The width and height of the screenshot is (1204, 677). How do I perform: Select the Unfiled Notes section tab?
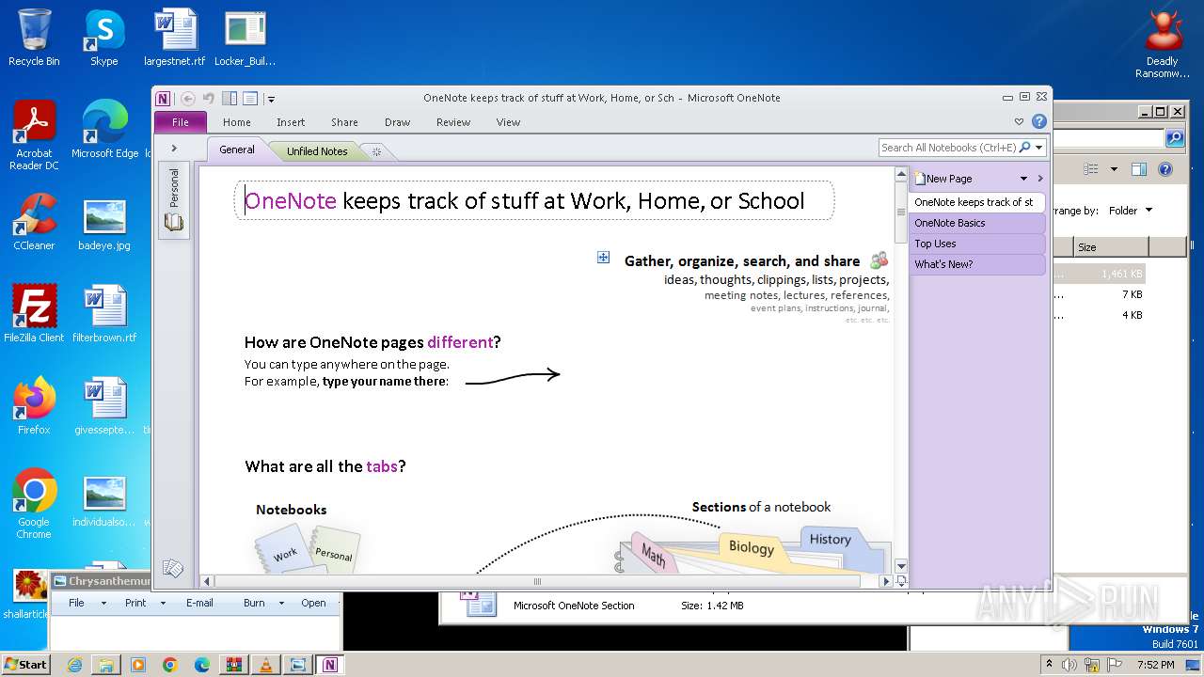[x=317, y=150]
